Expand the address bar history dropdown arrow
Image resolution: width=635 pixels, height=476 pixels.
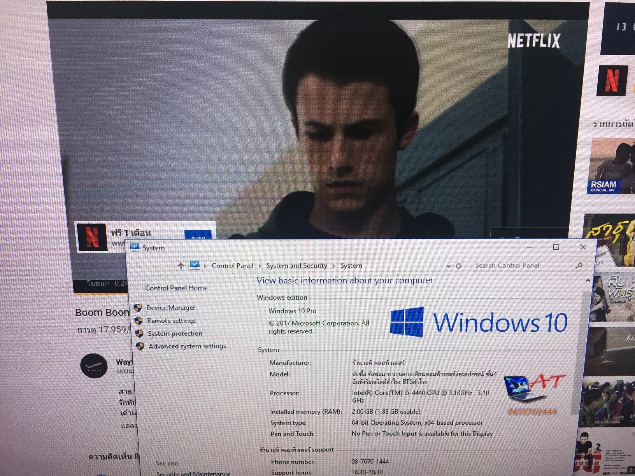click(449, 266)
